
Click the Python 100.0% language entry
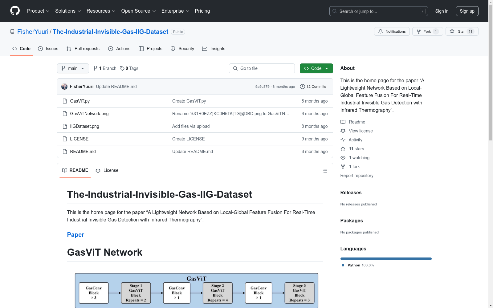(357, 265)
